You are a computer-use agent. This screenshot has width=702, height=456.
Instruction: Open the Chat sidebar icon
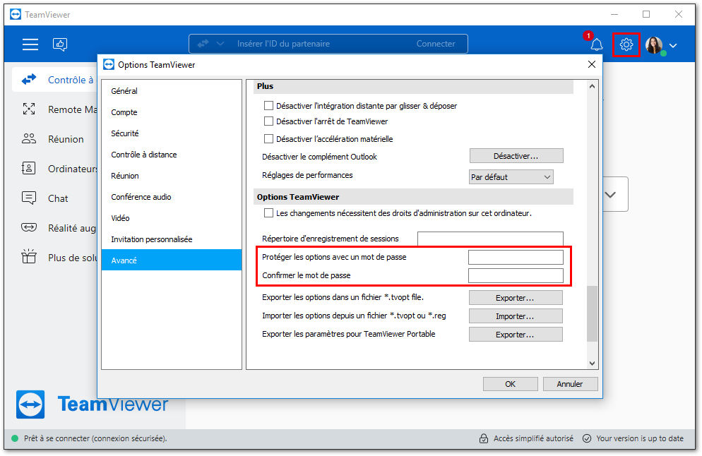[29, 198]
